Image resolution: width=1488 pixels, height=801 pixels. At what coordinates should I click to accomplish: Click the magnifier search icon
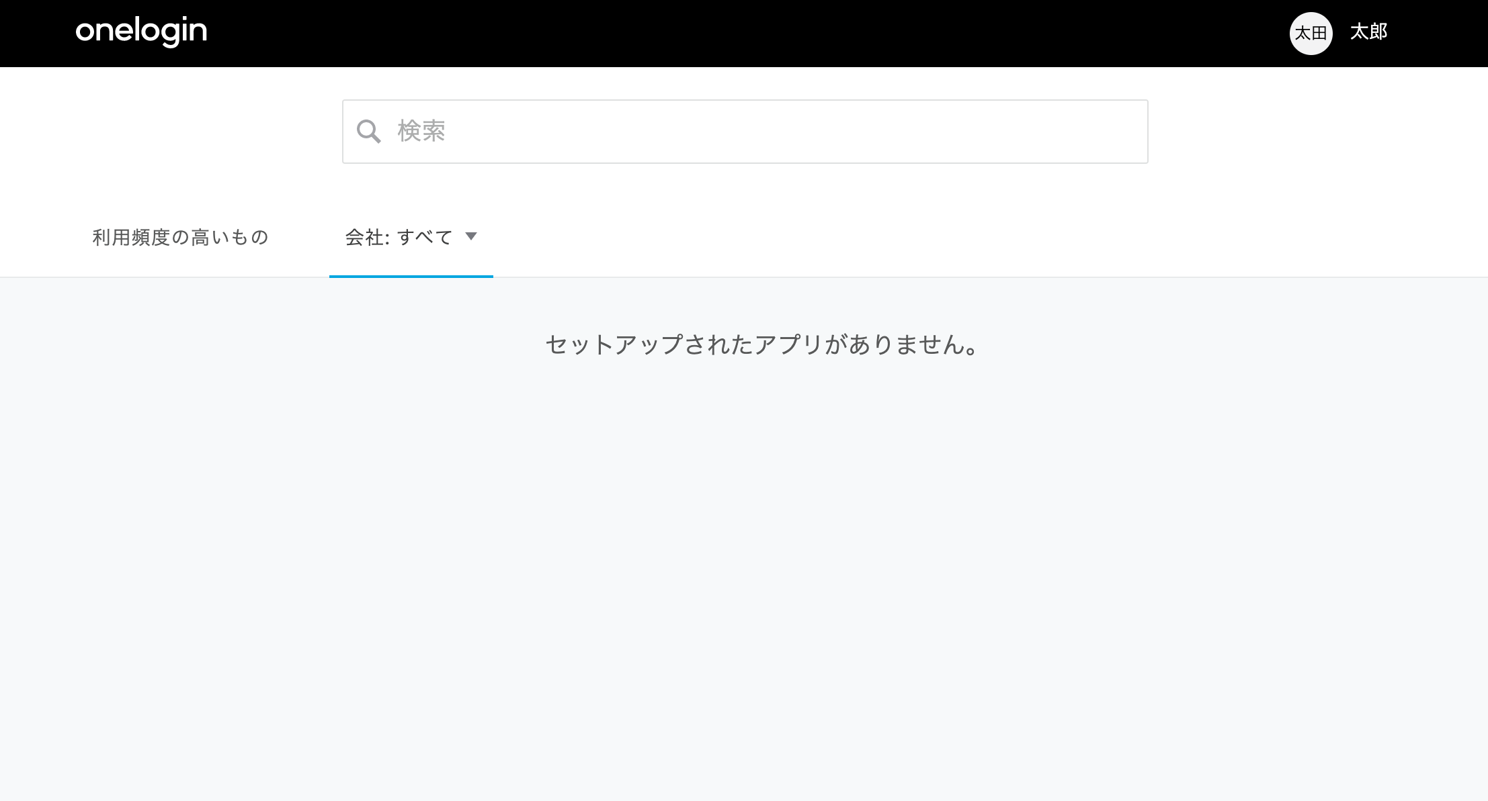point(368,132)
